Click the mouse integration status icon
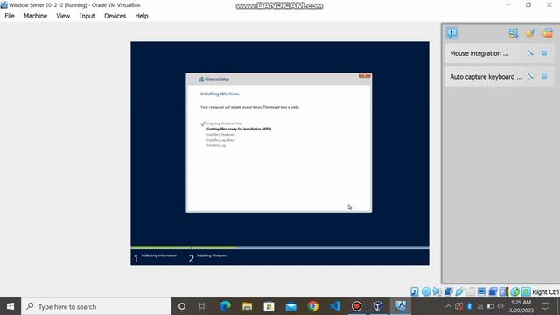 click(x=514, y=291)
